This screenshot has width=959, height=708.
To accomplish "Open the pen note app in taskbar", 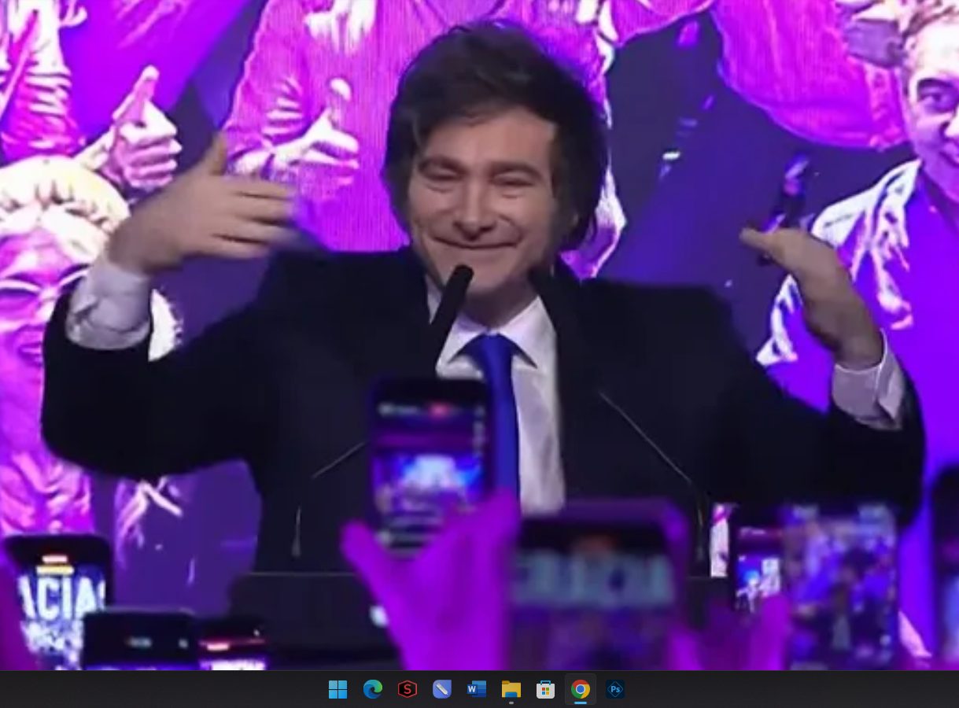I will pyautogui.click(x=441, y=690).
